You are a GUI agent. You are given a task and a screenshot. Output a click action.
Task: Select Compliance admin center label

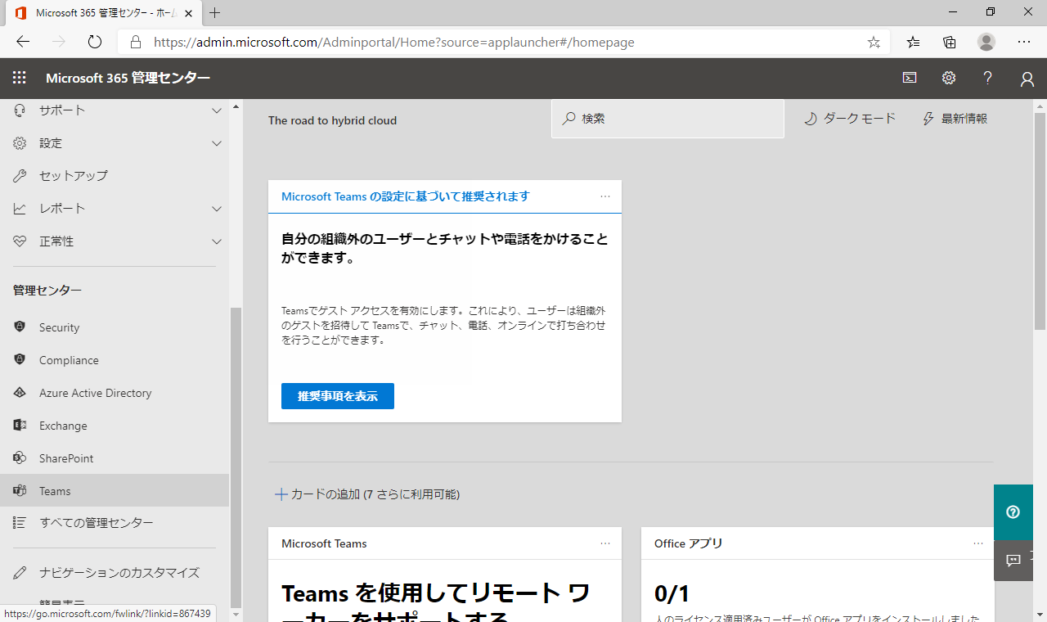(x=69, y=360)
